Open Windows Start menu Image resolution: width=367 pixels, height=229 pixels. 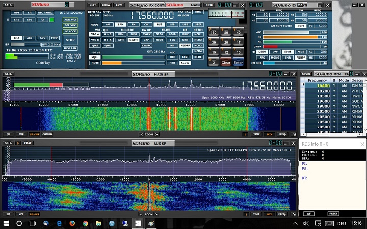tap(6, 223)
